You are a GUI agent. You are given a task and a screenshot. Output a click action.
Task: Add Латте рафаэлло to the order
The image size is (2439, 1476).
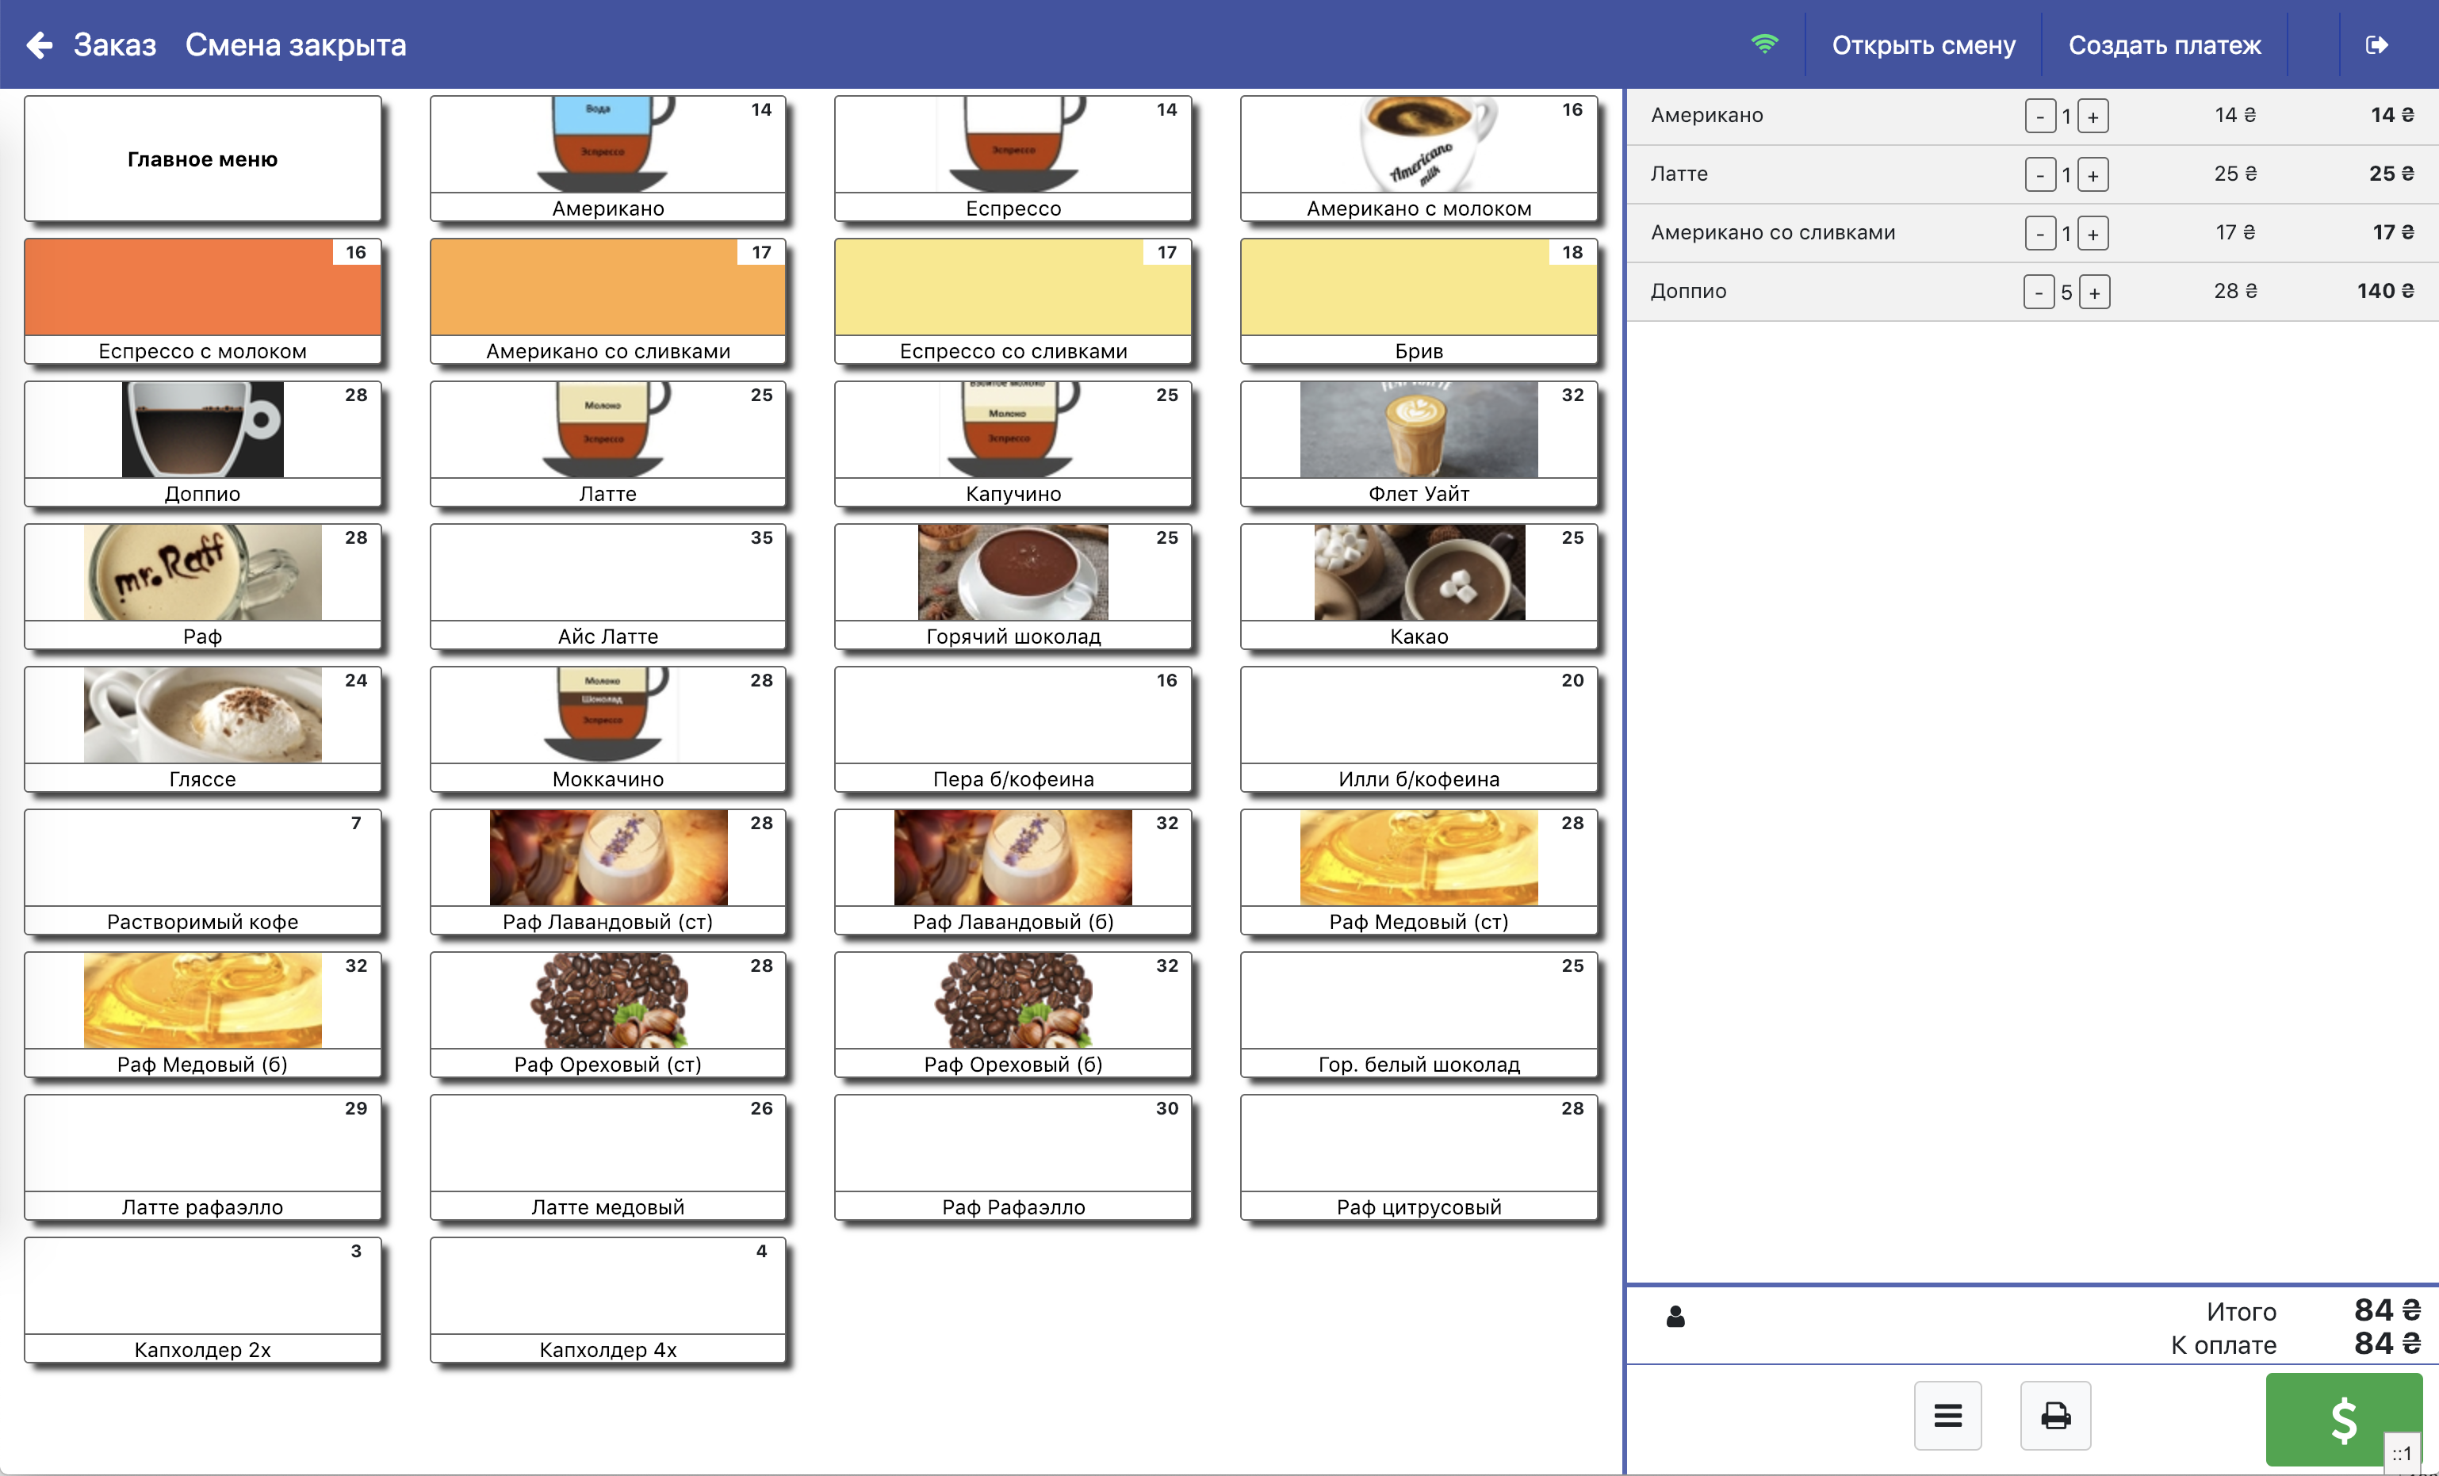pyautogui.click(x=202, y=1156)
